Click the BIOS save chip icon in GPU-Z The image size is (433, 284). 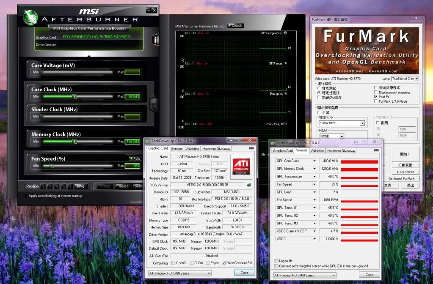(x=249, y=185)
